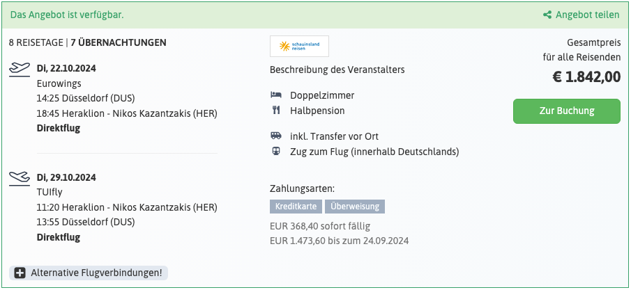Click the total price € 1.842,00
Image resolution: width=631 pixels, height=290 pixels.
point(586,77)
